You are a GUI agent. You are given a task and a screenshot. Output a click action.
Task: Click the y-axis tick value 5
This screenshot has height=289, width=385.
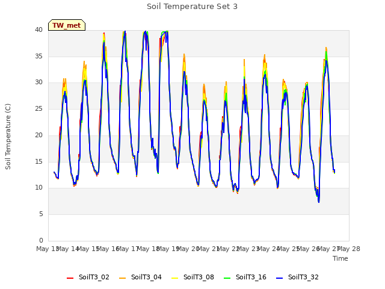pyautogui.click(x=41, y=214)
